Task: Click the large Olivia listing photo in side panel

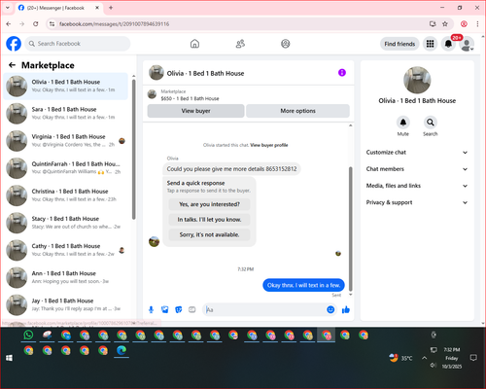Action: (x=417, y=80)
